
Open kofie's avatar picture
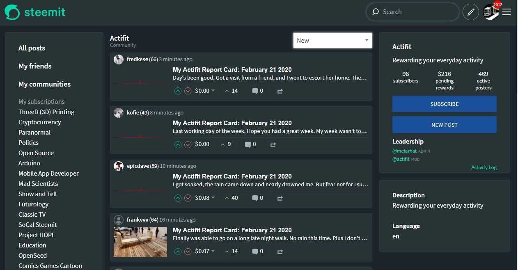click(x=119, y=113)
